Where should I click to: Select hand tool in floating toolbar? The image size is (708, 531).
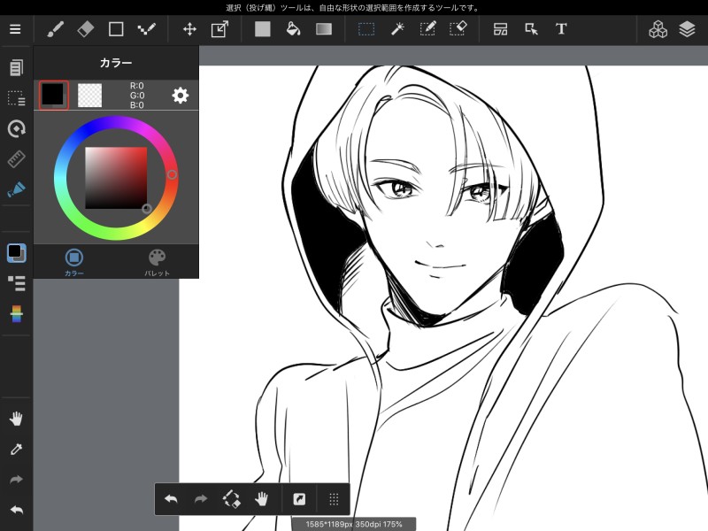pyautogui.click(x=261, y=499)
